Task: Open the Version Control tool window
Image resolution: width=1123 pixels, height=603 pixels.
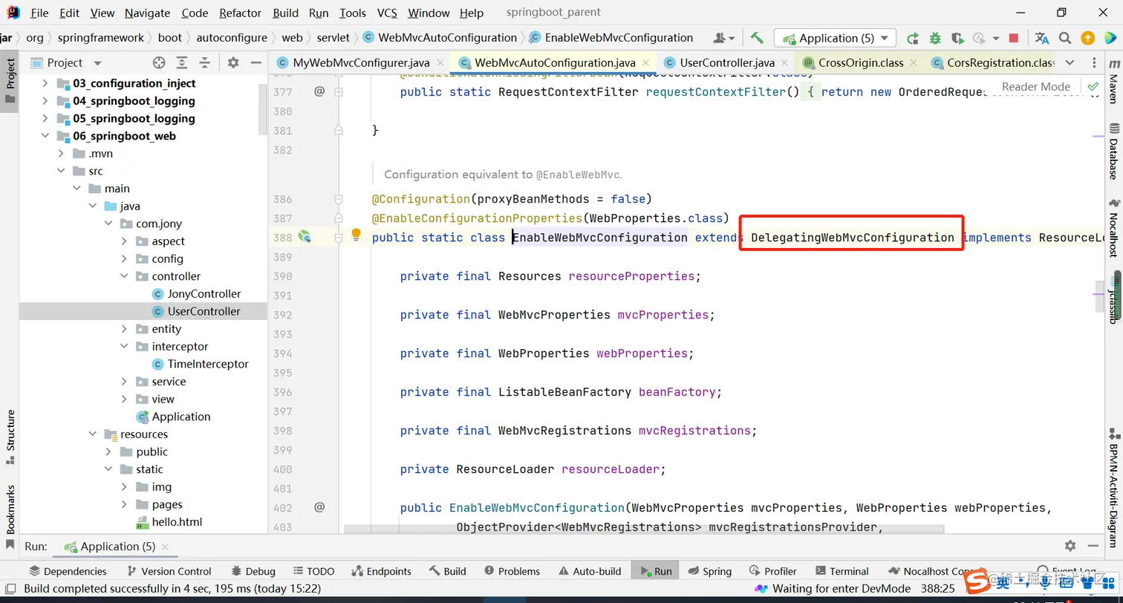Action: coord(169,571)
